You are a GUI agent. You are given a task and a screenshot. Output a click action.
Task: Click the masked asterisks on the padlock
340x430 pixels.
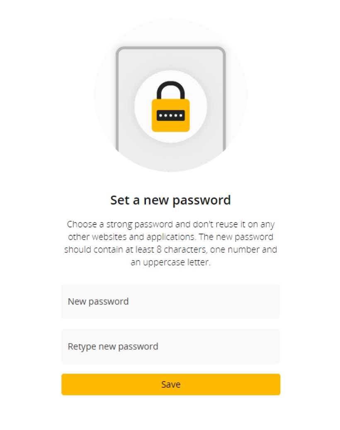(x=170, y=115)
